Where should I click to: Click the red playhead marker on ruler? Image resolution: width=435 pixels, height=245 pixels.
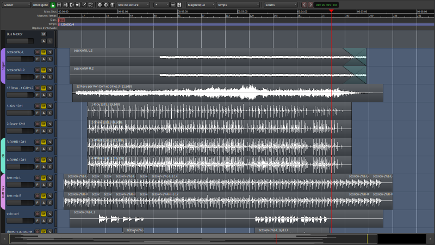click(x=331, y=10)
